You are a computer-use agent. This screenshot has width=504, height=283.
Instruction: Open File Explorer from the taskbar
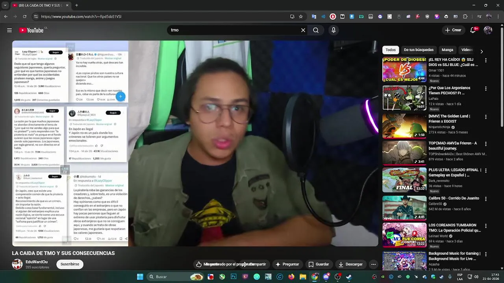tap(303, 277)
